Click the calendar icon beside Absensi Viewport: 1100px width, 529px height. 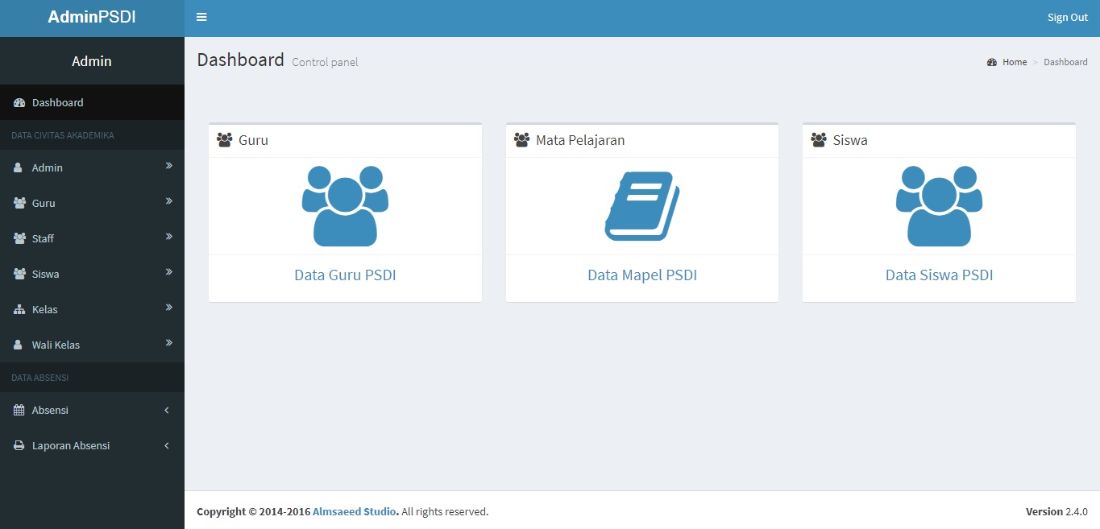(x=19, y=411)
